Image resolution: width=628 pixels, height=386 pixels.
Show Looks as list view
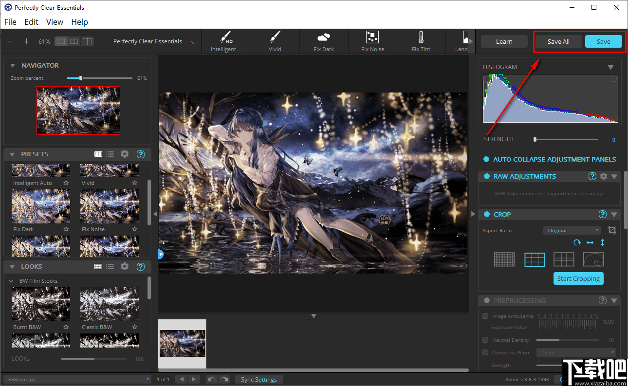pos(110,266)
